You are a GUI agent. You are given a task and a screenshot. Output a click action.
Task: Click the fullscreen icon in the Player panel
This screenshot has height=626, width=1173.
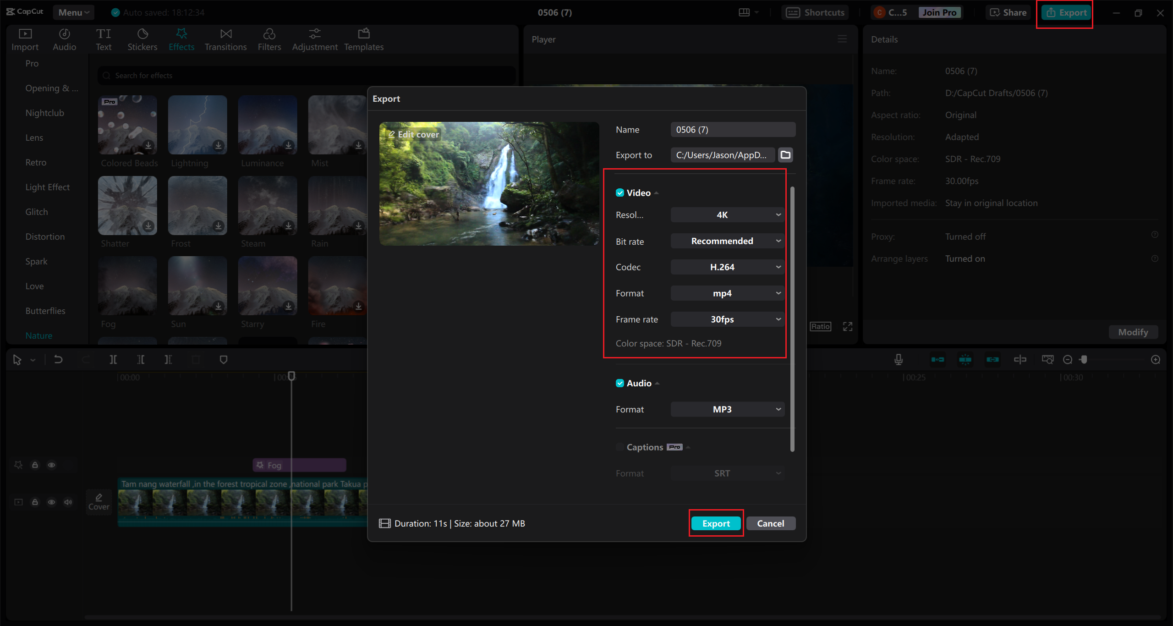pyautogui.click(x=848, y=326)
